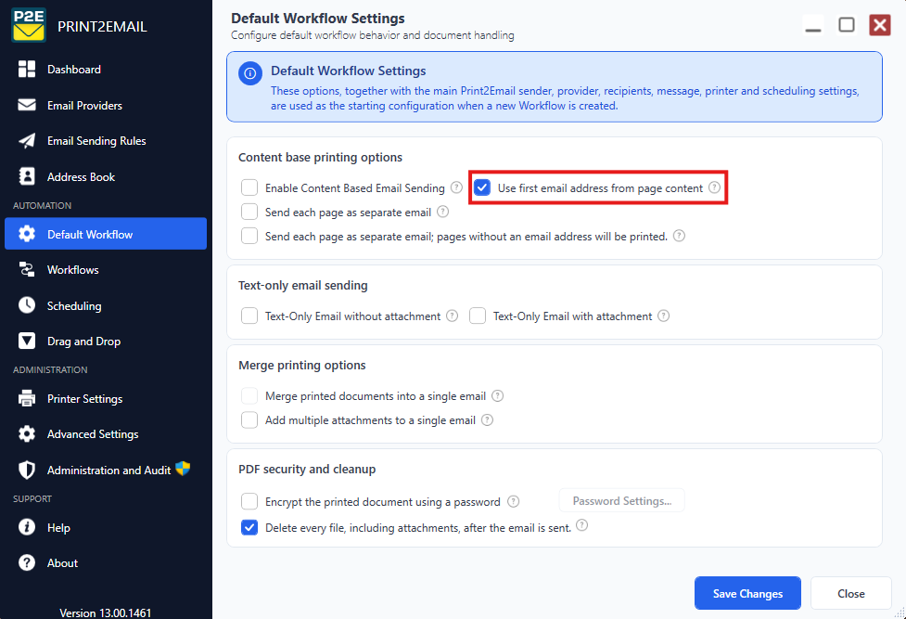
Task: Check Merge printed documents into a single email
Action: click(x=249, y=395)
